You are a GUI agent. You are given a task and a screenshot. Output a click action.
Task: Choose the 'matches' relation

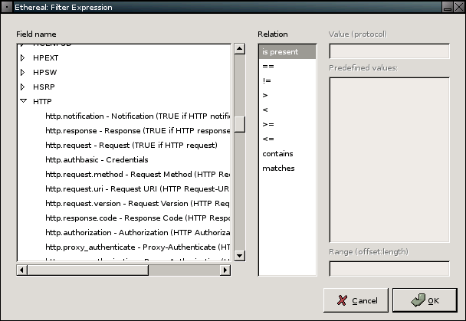pos(287,168)
